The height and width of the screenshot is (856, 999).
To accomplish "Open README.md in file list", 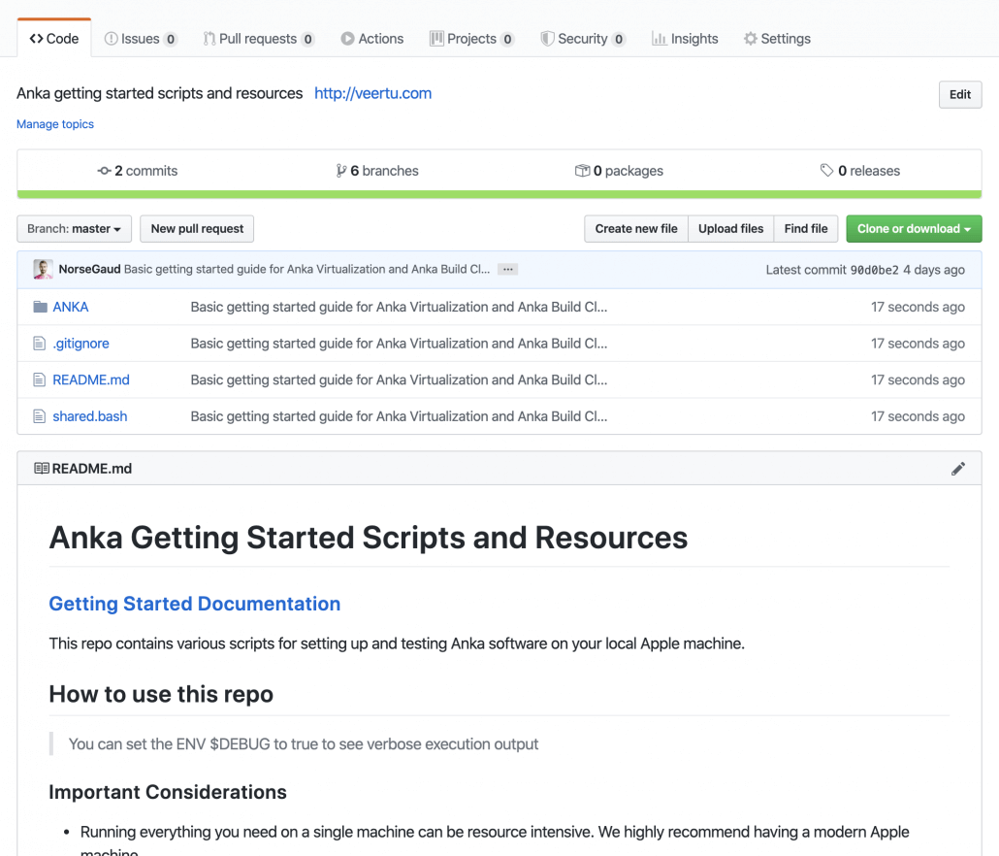I will [91, 379].
